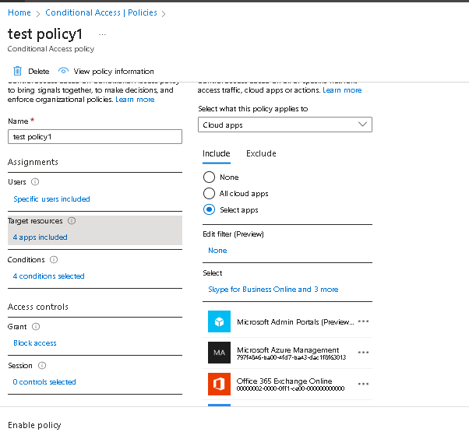
Task: Click the Microsoft Admin Portals (Preview) row text
Action: (295, 321)
